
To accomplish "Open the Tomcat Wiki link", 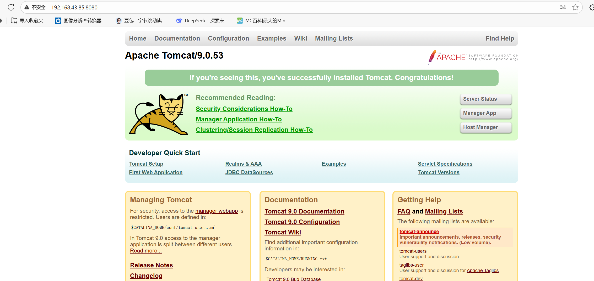I will [x=283, y=232].
